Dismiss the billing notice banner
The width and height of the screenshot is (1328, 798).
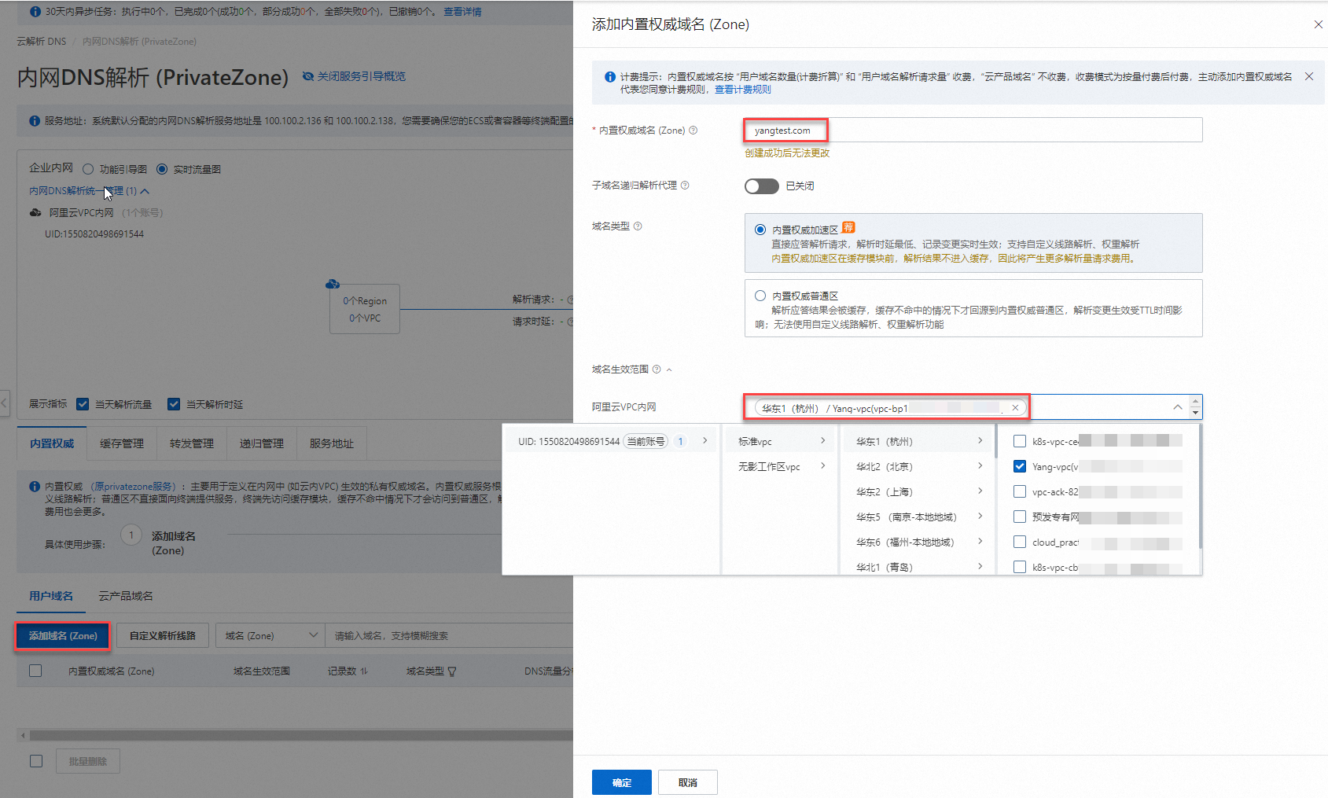[1309, 76]
